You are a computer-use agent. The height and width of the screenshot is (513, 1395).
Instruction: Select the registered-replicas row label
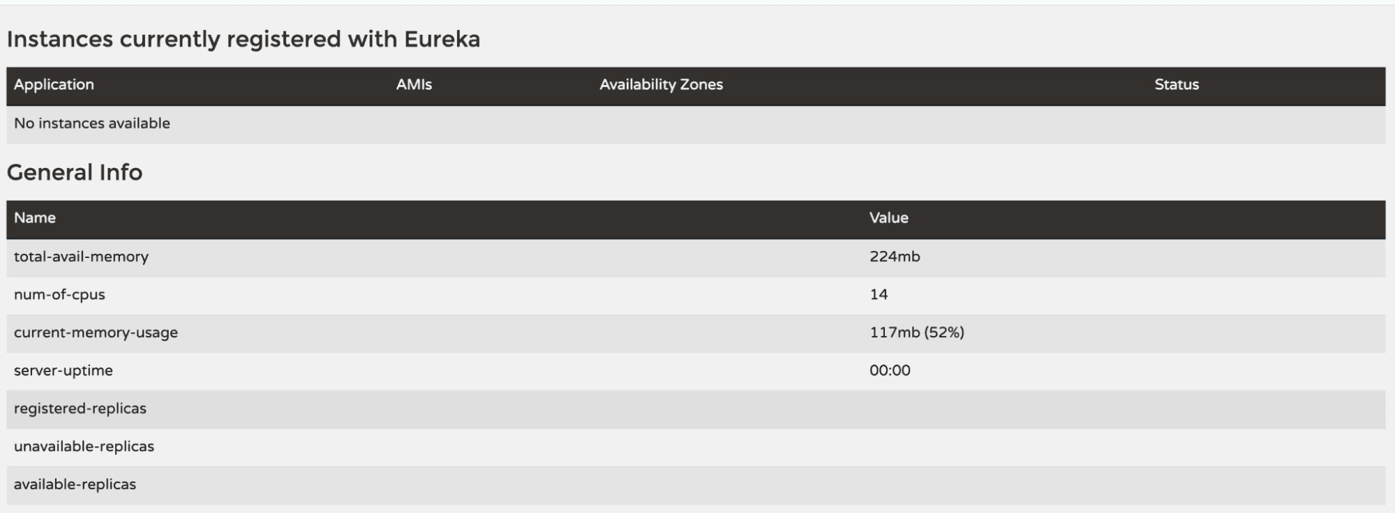(x=80, y=408)
